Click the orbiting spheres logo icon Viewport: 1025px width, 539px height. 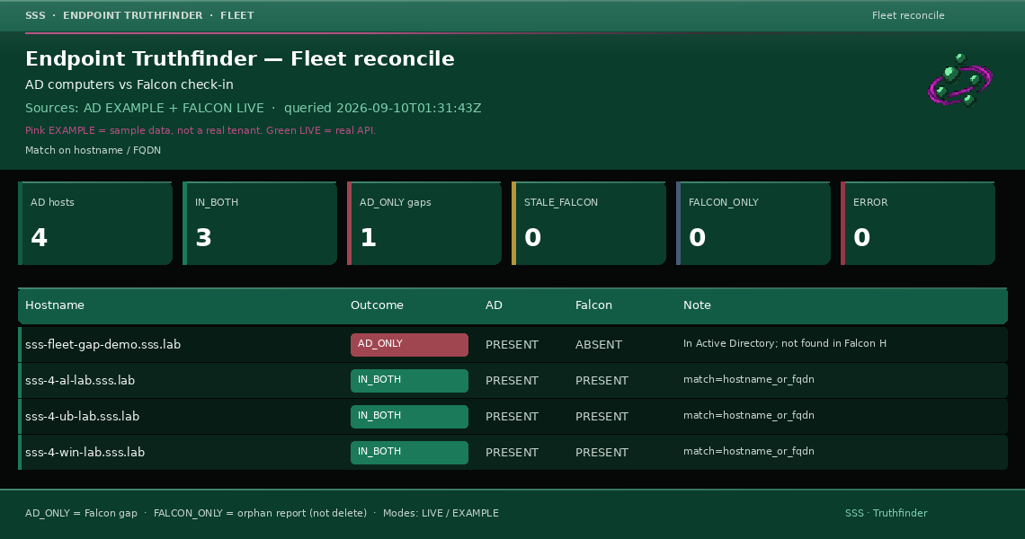click(x=959, y=80)
